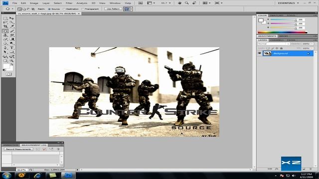Select the Rectangular Marquee tool
Screen dimensions: 319x179
[x=5, y=18]
